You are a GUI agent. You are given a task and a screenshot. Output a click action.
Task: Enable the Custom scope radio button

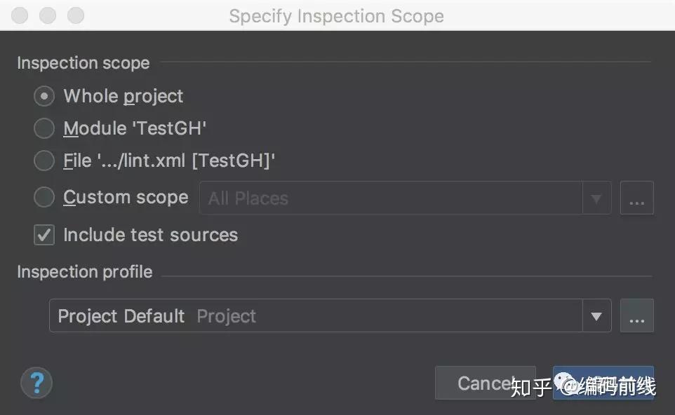point(44,198)
